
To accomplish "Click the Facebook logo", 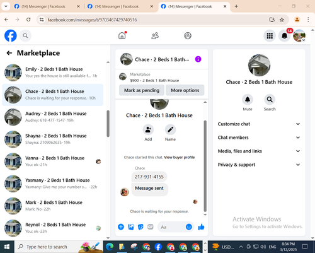I will (x=11, y=35).
